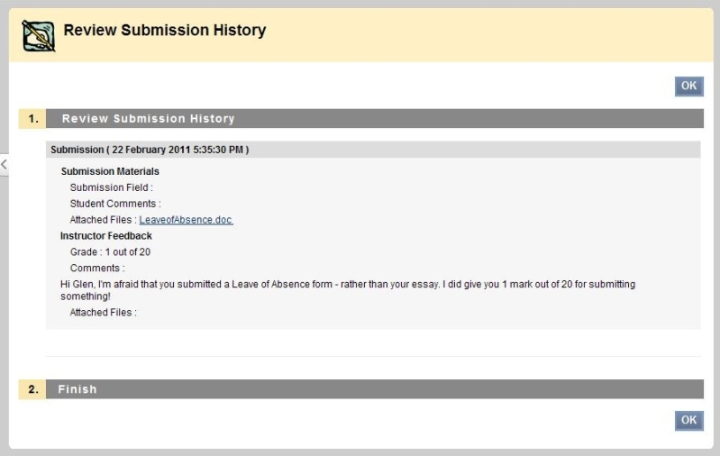Click the 'Attached Files' label under the comments
Viewport: 720px width, 456px height.
tap(103, 313)
